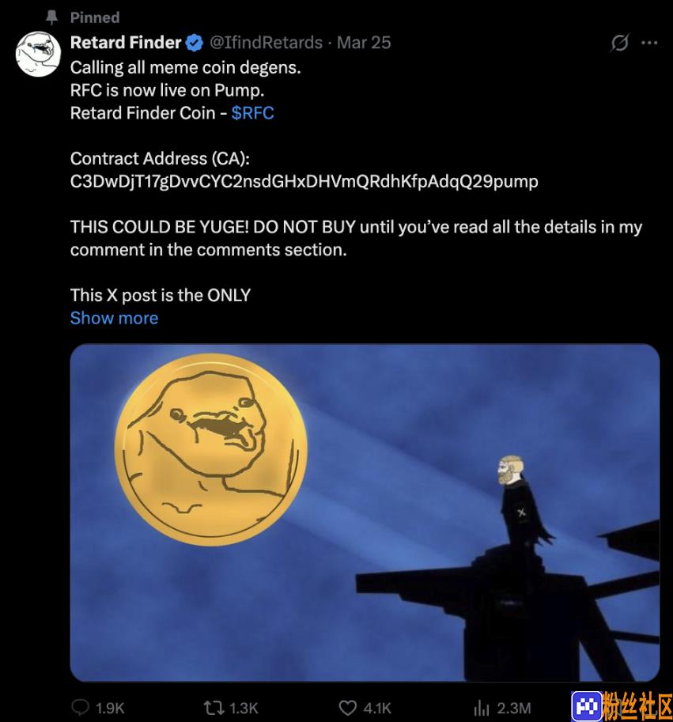
Task: Open the reply comments icon
Action: click(x=81, y=707)
